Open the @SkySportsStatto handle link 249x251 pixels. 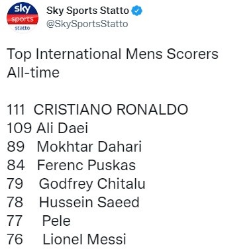[x=87, y=24]
